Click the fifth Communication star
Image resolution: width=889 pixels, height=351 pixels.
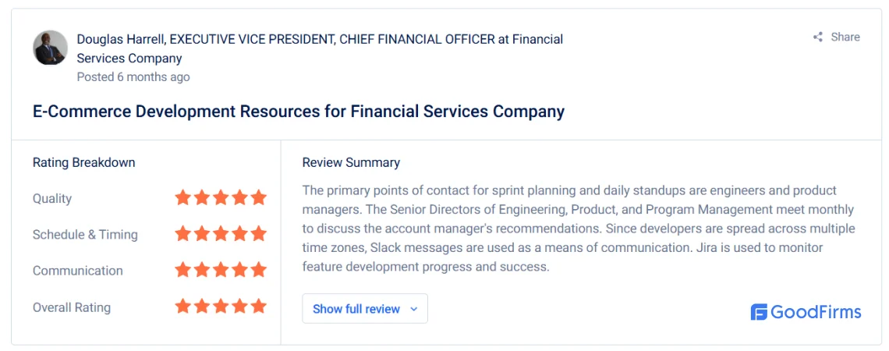pyautogui.click(x=259, y=269)
